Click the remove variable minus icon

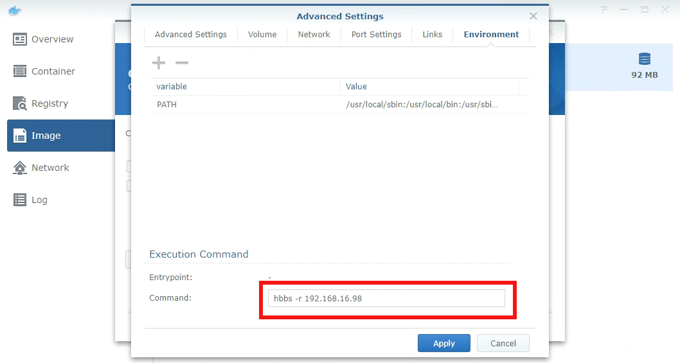[182, 63]
